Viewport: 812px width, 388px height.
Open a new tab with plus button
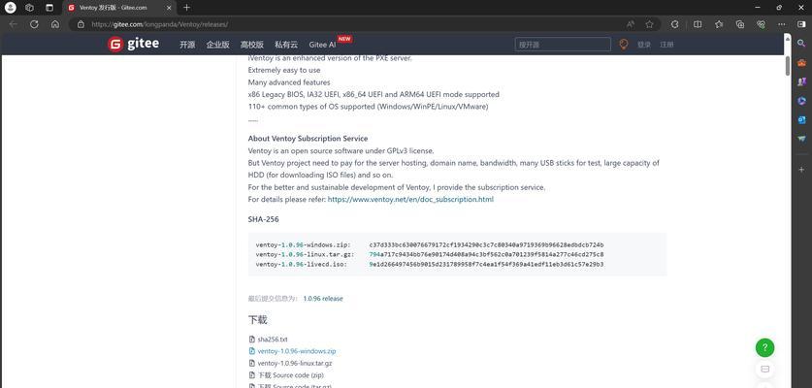pyautogui.click(x=186, y=8)
